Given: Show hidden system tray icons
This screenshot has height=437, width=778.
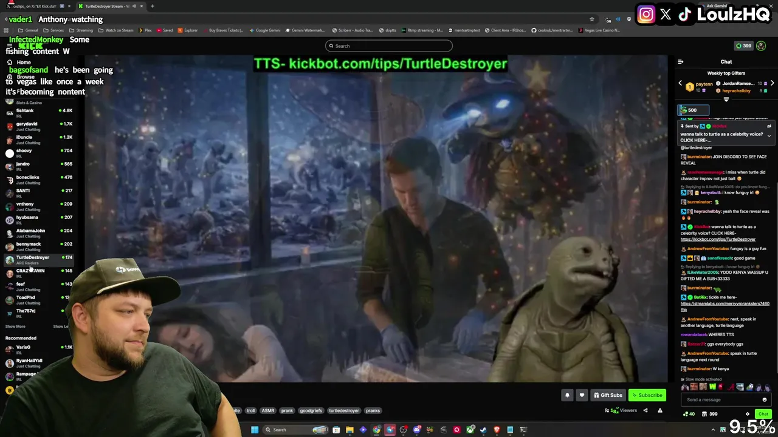Looking at the screenshot, I should click(x=712, y=430).
